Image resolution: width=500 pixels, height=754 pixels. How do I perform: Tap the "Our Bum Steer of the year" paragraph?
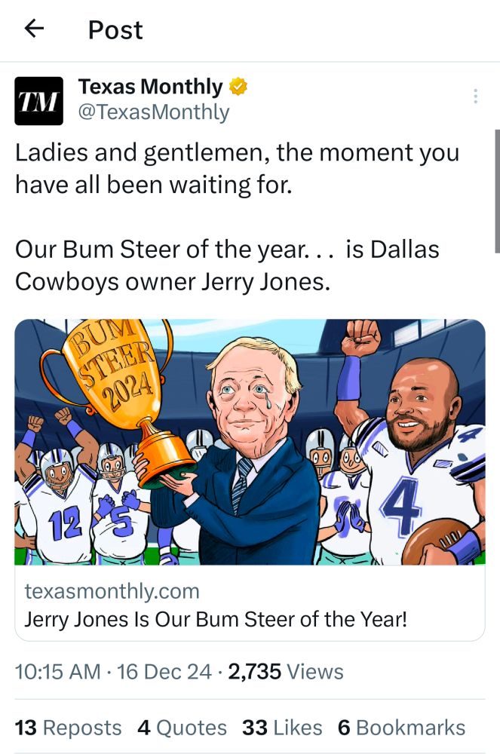pyautogui.click(x=227, y=265)
